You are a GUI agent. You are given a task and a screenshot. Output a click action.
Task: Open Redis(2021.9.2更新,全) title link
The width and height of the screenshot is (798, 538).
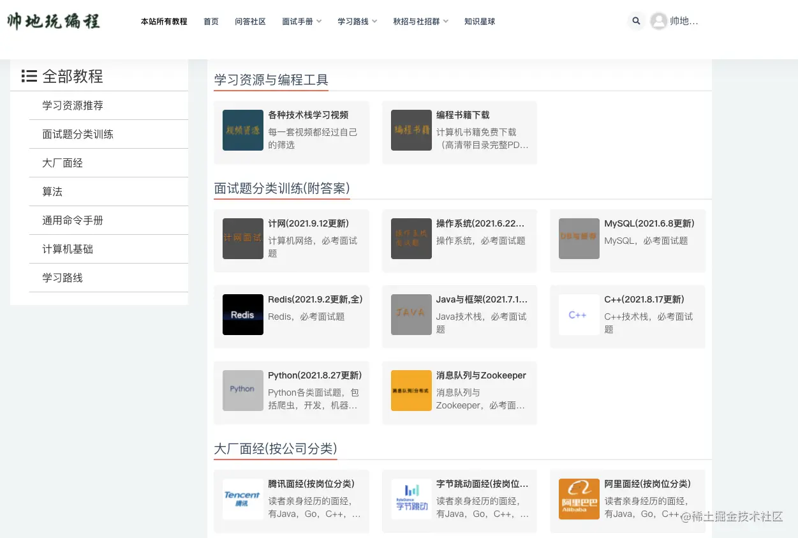[315, 299]
